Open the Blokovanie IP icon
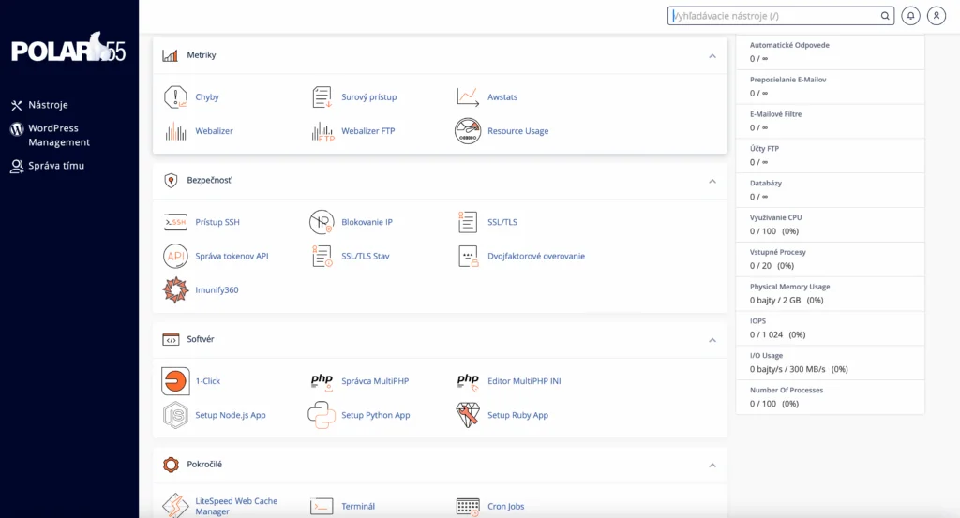This screenshot has width=960, height=518. (x=322, y=222)
